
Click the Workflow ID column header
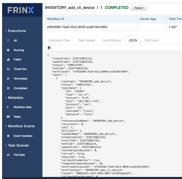click(x=91, y=19)
